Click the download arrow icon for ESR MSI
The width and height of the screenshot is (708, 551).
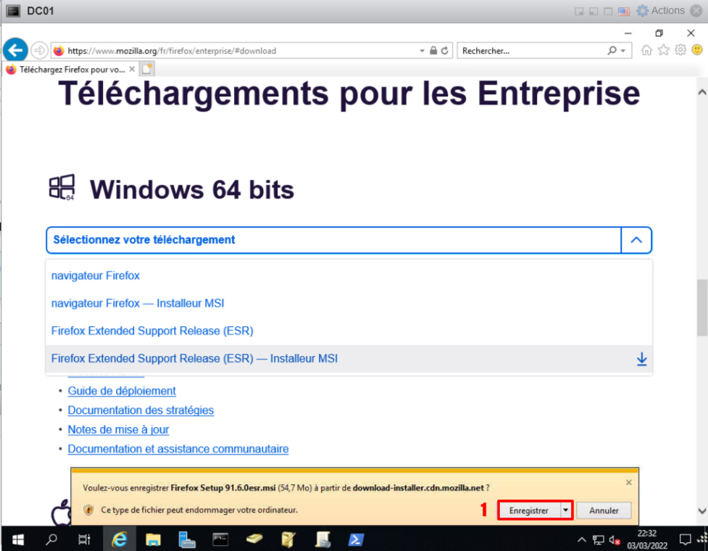(641, 359)
